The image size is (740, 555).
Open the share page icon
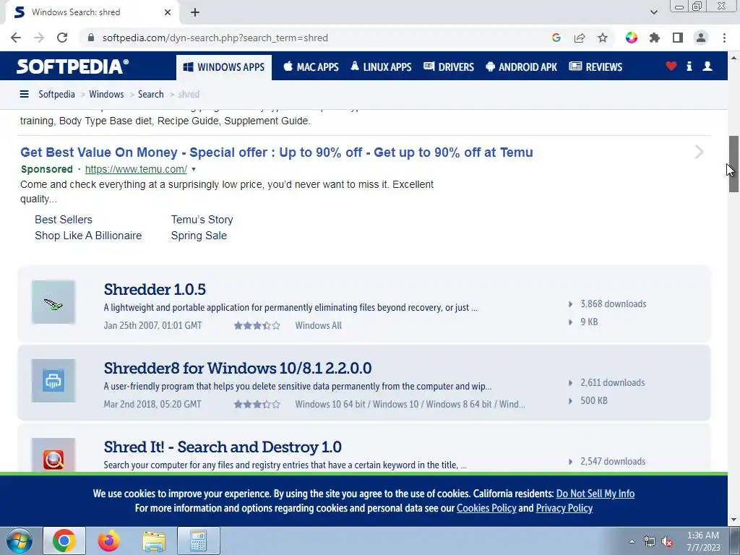580,38
